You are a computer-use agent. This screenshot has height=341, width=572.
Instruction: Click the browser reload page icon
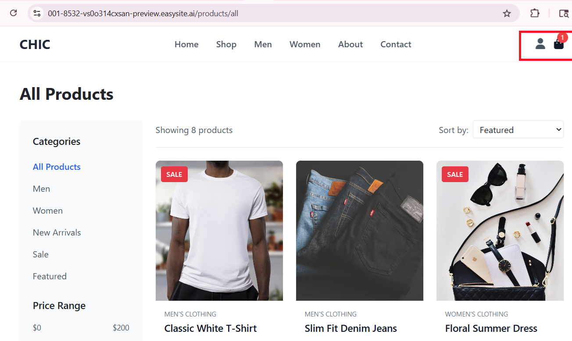pyautogui.click(x=14, y=13)
